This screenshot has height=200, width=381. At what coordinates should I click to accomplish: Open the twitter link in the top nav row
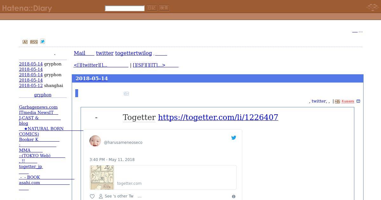point(105,53)
